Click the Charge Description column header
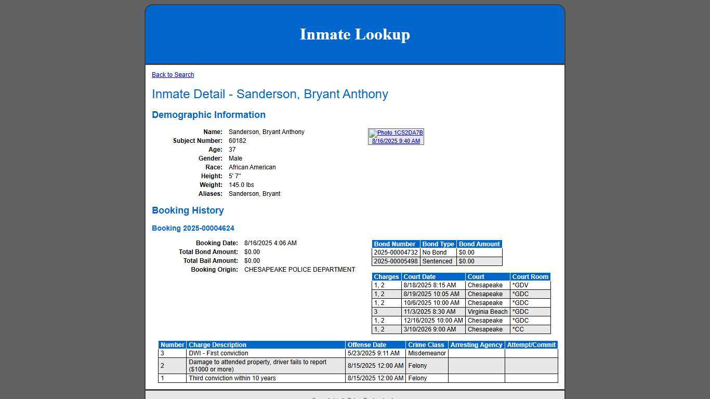Image resolution: width=710 pixels, height=399 pixels. click(217, 344)
